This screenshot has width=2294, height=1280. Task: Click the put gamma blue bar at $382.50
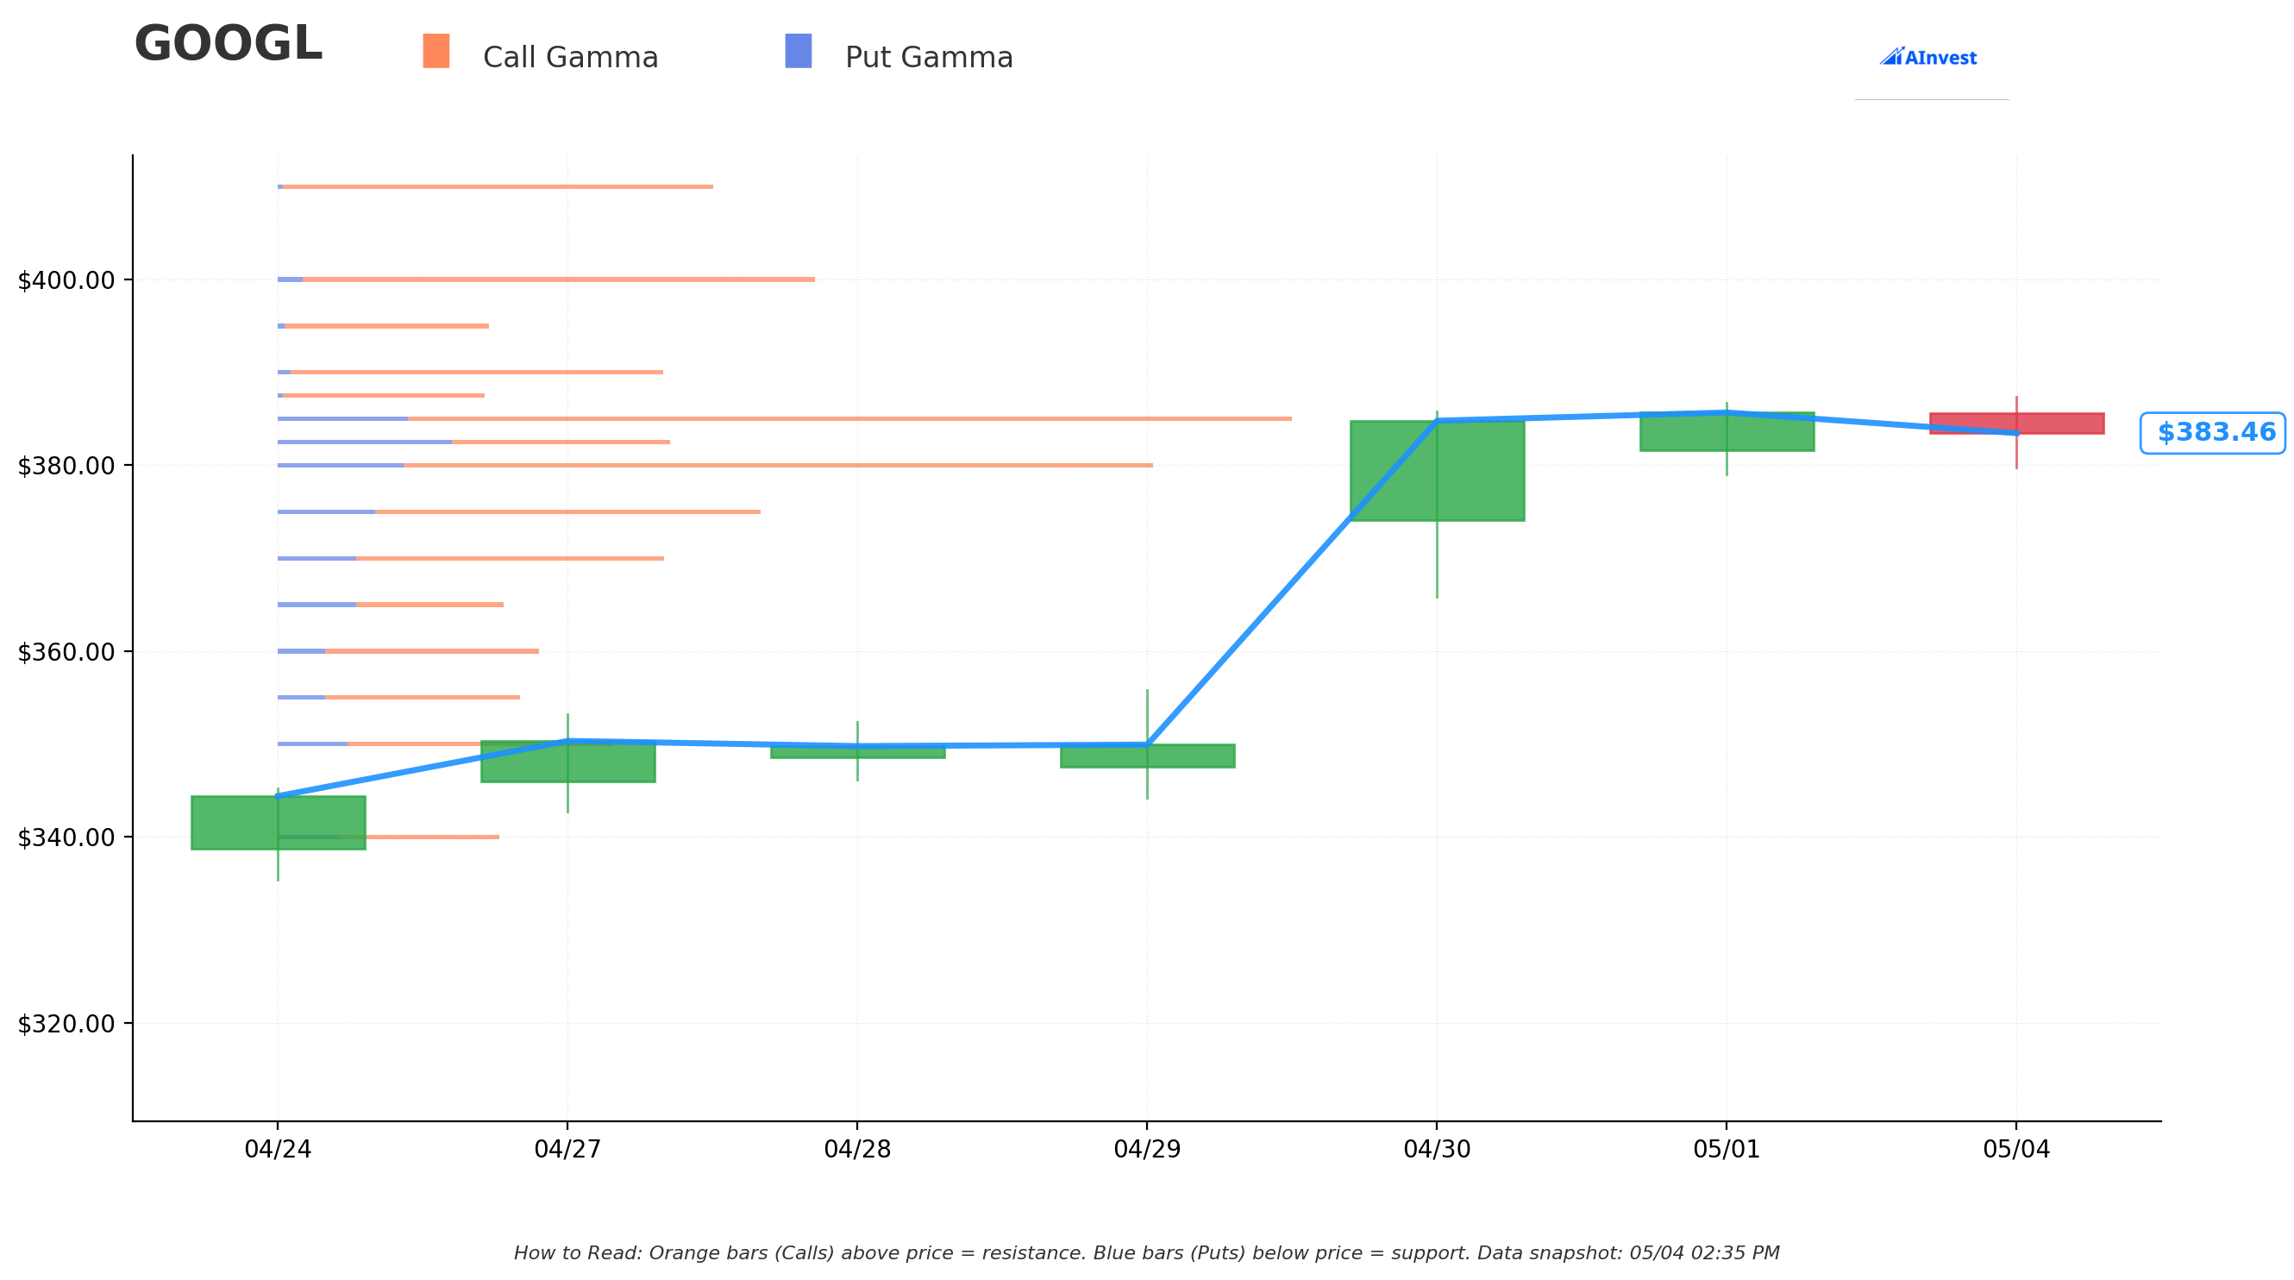click(x=365, y=442)
